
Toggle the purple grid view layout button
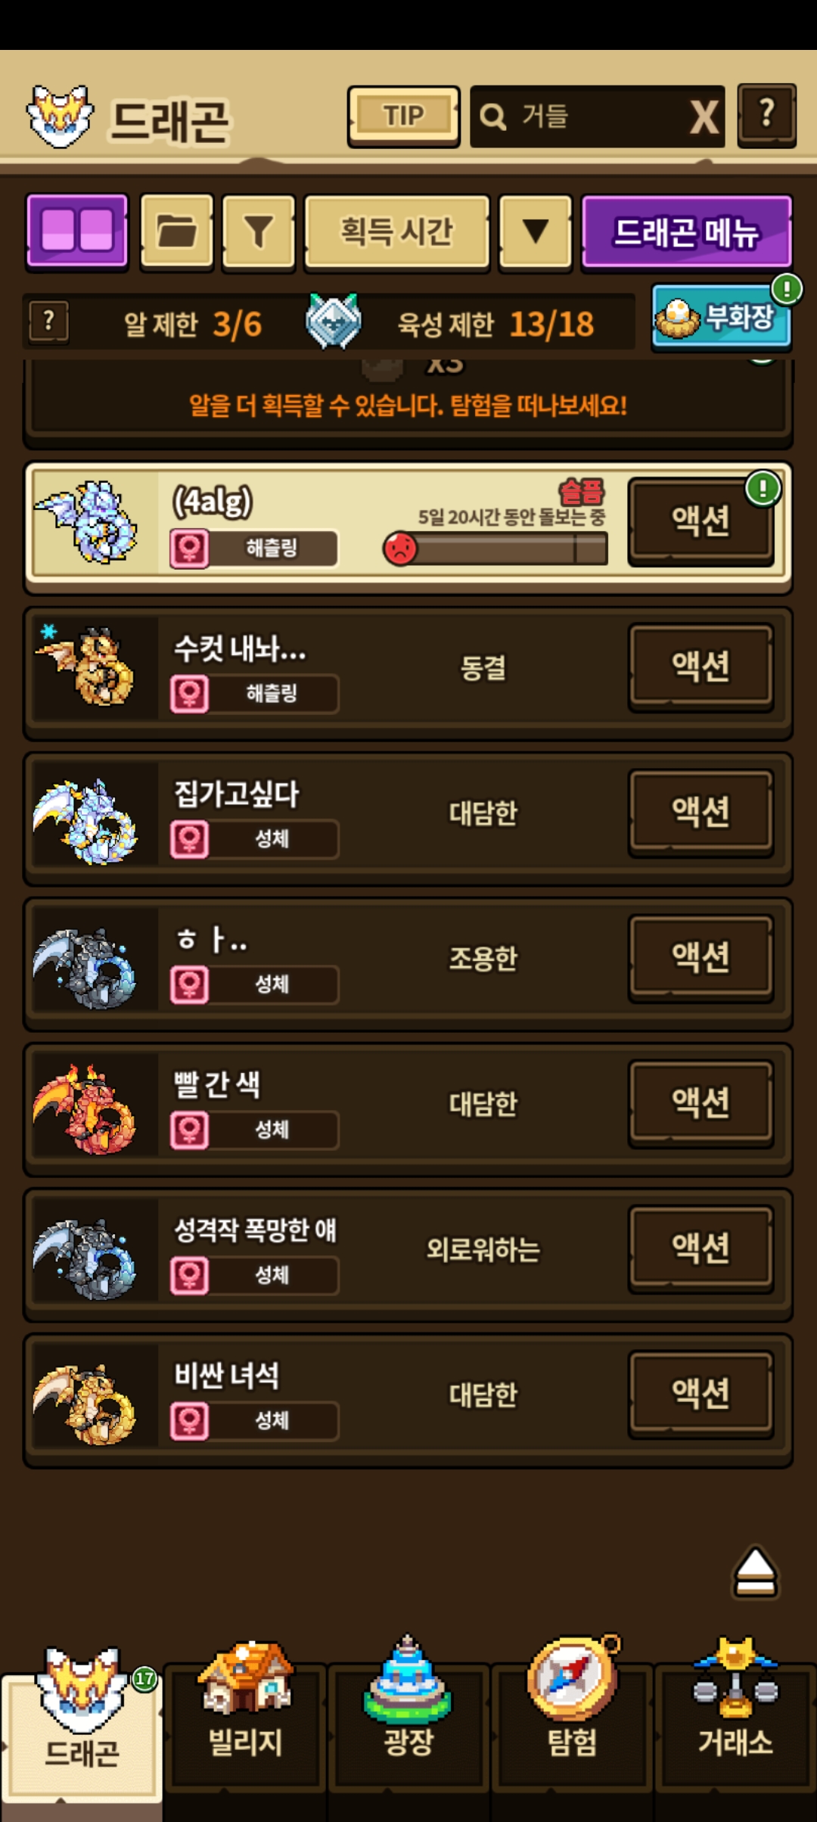coord(77,231)
